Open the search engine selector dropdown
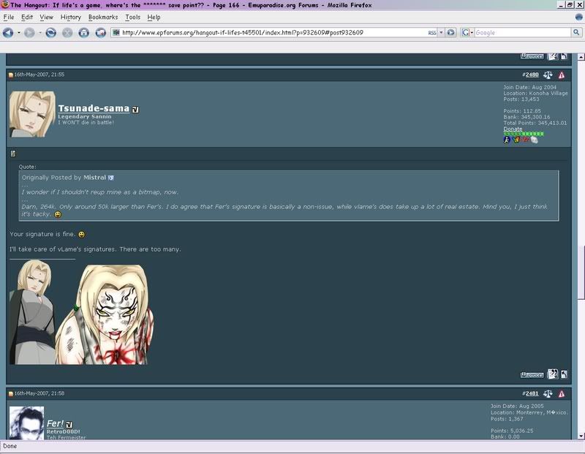Screen dimensions: 585x454 [x=467, y=32]
